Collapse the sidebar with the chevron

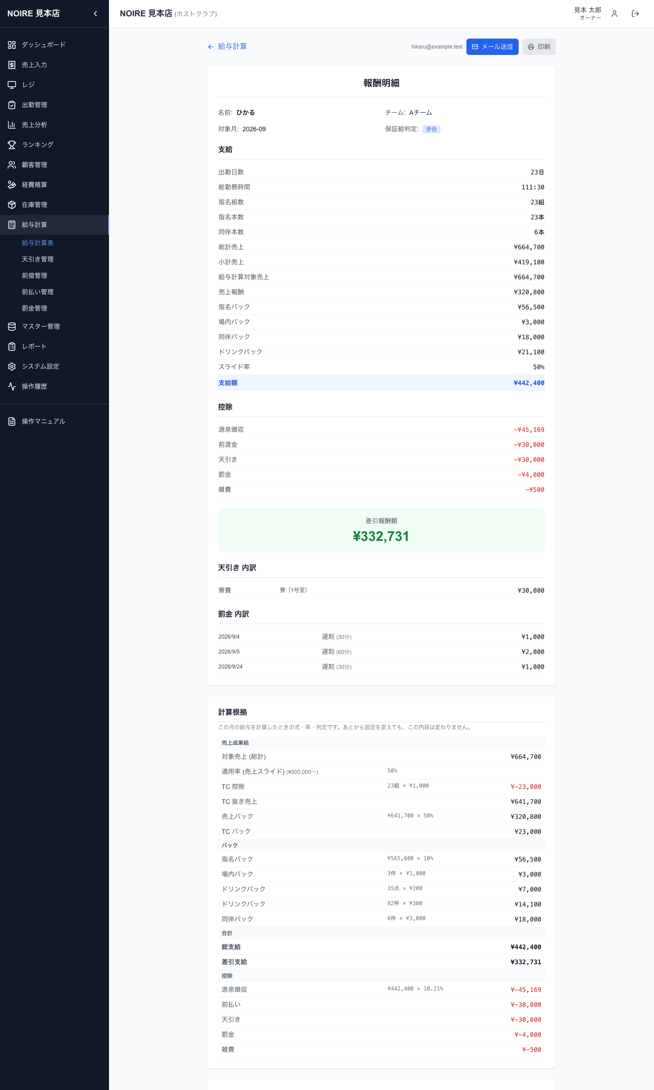[95, 14]
